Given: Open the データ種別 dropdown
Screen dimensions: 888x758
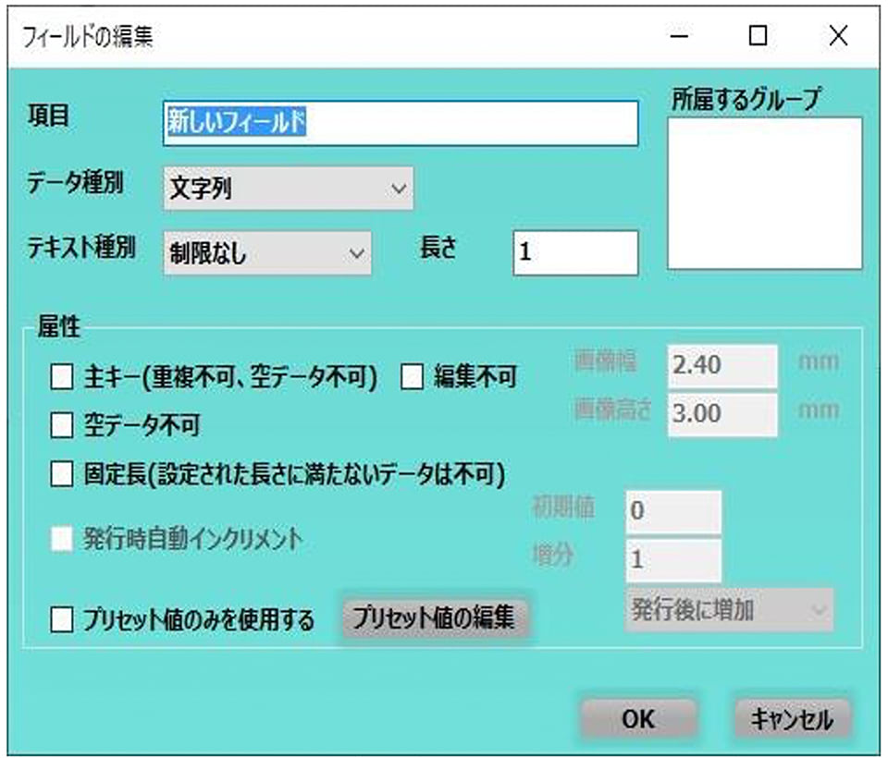Looking at the screenshot, I should [x=288, y=189].
